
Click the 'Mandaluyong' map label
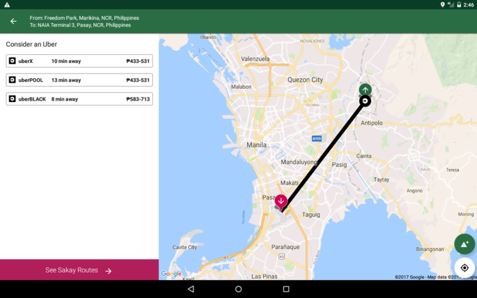[298, 162]
